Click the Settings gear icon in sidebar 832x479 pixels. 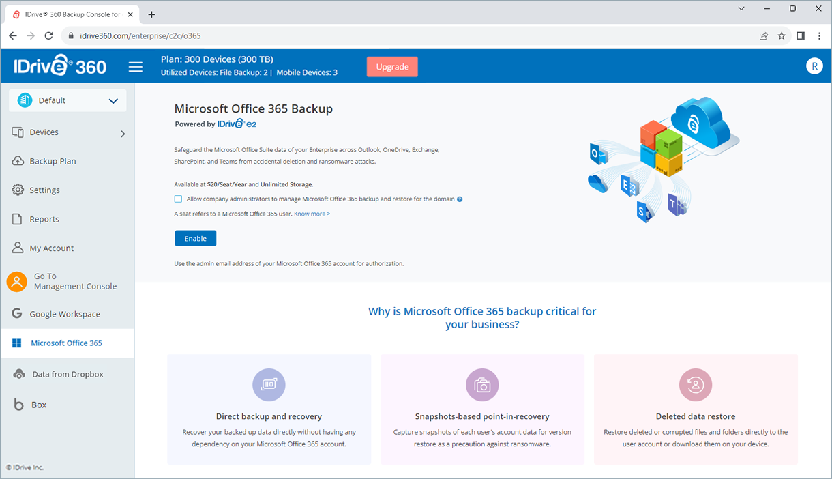pos(18,190)
